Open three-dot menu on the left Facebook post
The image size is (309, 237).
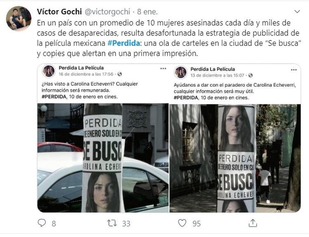163,69
